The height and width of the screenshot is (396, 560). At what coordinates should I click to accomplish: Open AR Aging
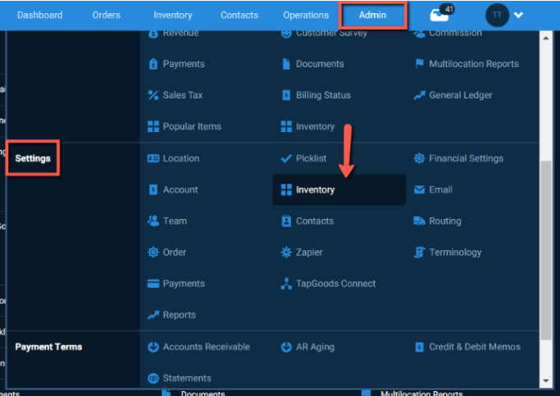coord(315,347)
